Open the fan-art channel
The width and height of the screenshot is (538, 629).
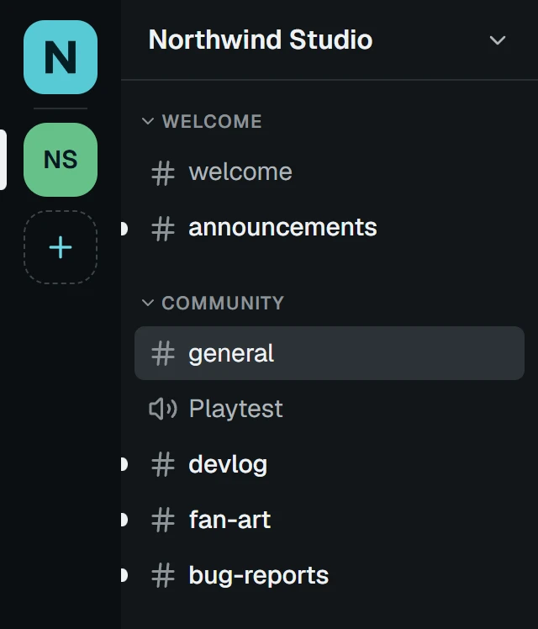pos(330,520)
